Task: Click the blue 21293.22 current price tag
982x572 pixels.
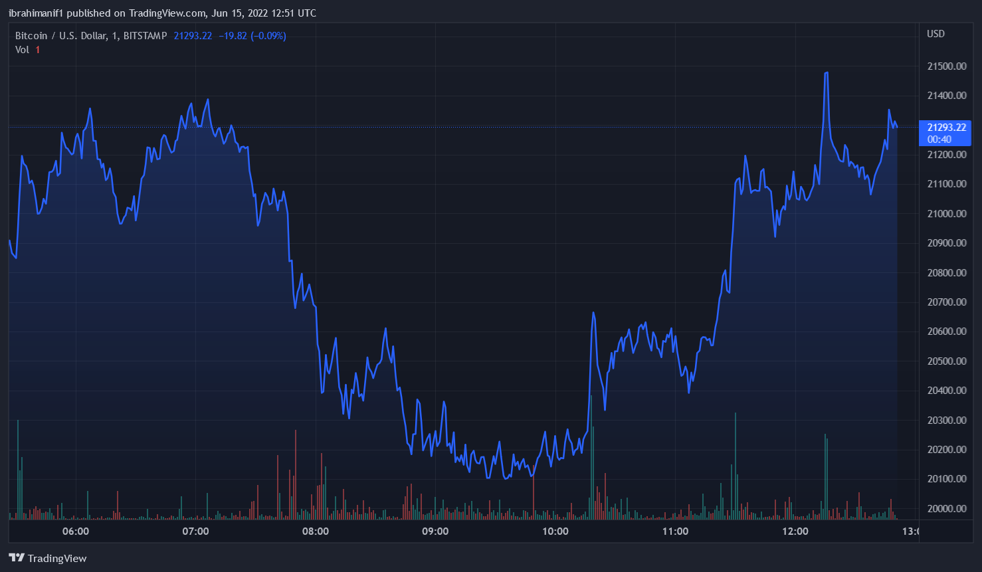Action: coord(946,128)
